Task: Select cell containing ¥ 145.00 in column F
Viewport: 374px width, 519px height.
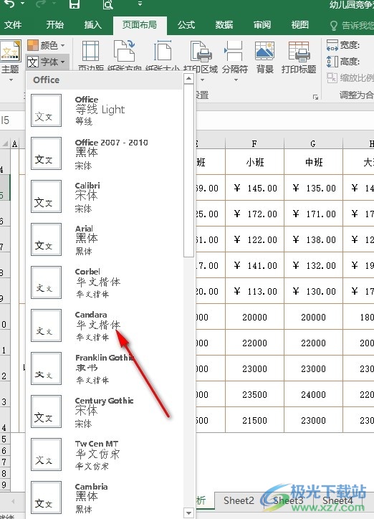Action: pyautogui.click(x=254, y=188)
